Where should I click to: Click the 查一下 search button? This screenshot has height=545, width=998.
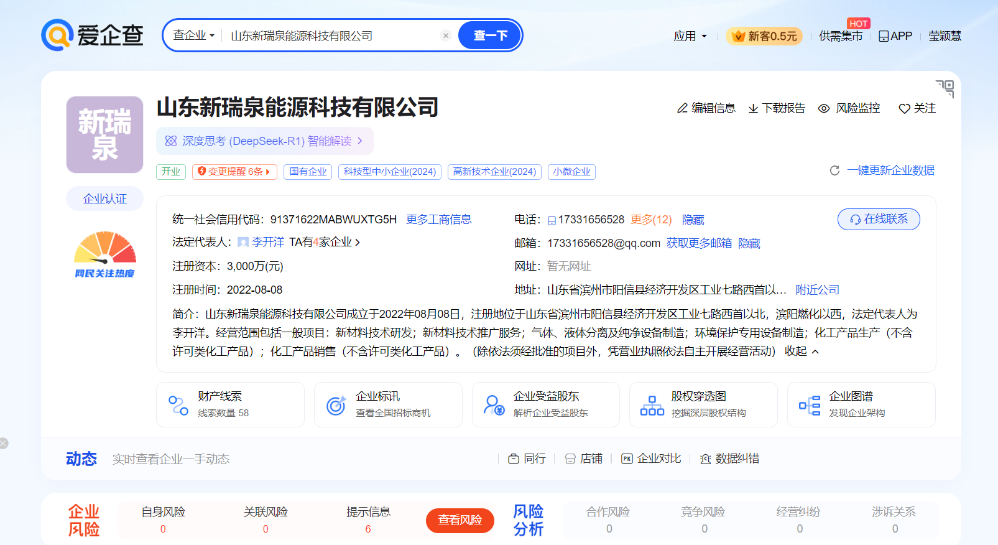tap(490, 35)
